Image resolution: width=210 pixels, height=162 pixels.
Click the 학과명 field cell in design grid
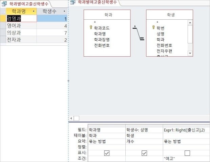coord(107,130)
